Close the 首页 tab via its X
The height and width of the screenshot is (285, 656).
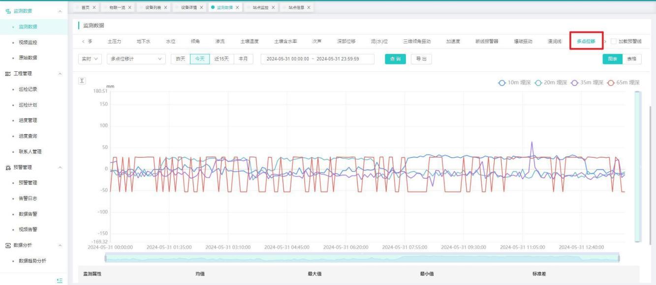point(94,7)
